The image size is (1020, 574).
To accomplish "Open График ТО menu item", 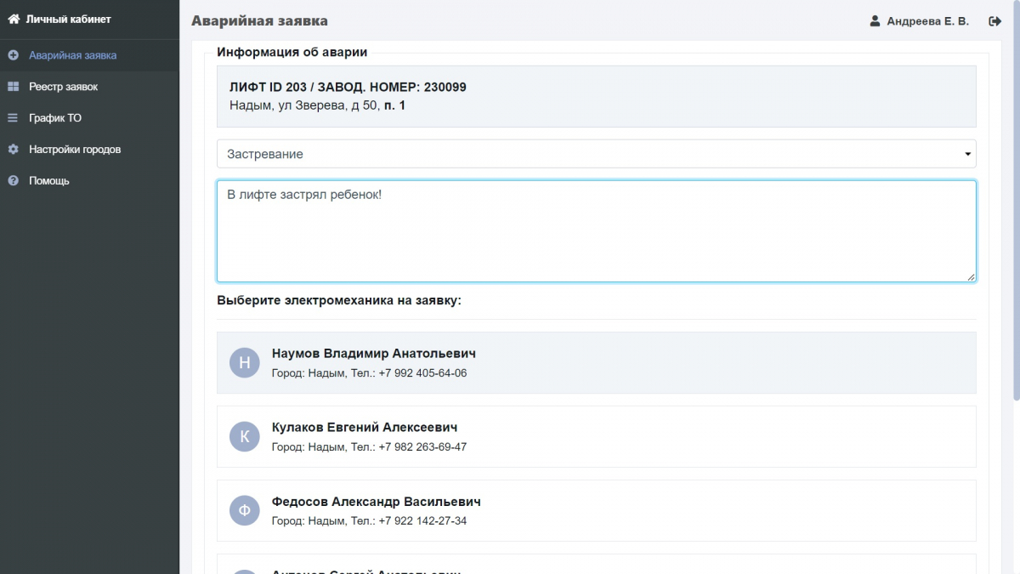I will click(x=55, y=118).
